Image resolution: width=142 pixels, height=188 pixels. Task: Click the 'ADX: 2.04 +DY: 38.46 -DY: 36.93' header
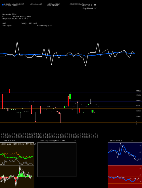(18, 144)
